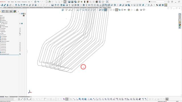Open the Исследование движения 1 bottom tab
The width and height of the screenshot is (182, 102).
[x=25, y=97]
